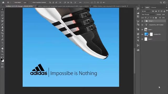Open the Auto-Select Layer dropdown
This screenshot has width=168, height=94.
coord(26,2)
